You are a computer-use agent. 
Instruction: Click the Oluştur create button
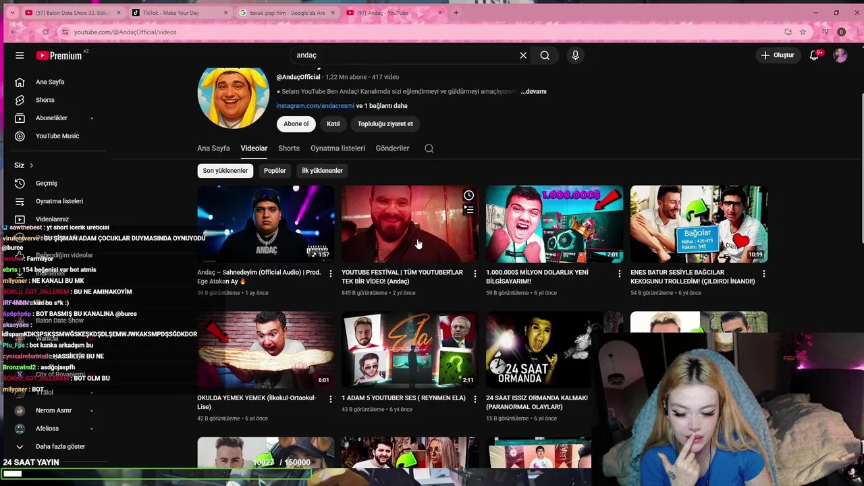click(778, 55)
